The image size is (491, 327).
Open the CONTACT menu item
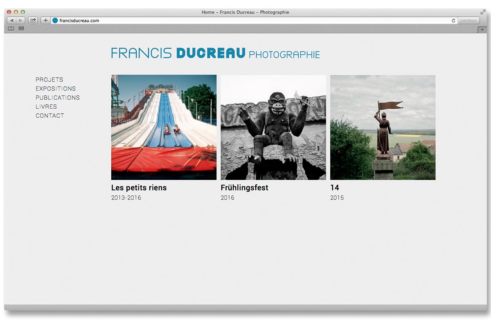click(x=50, y=116)
